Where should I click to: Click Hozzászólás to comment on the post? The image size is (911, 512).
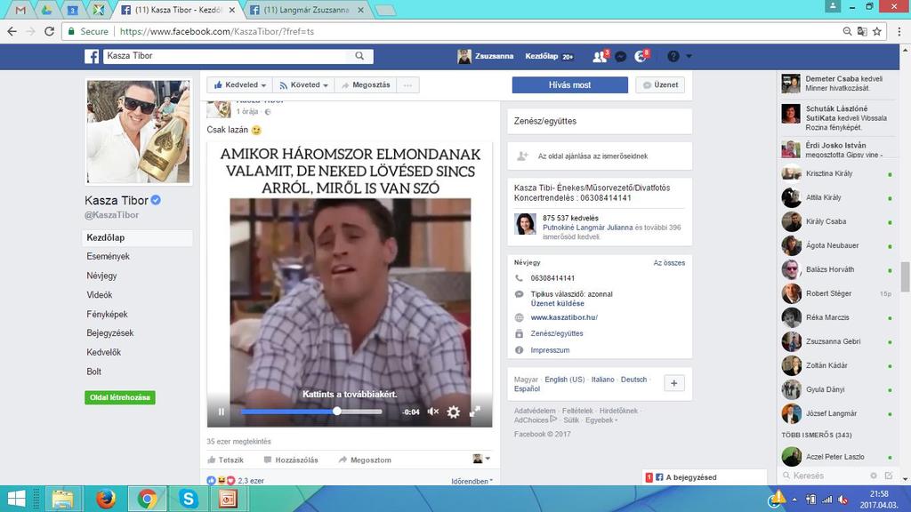click(x=291, y=460)
